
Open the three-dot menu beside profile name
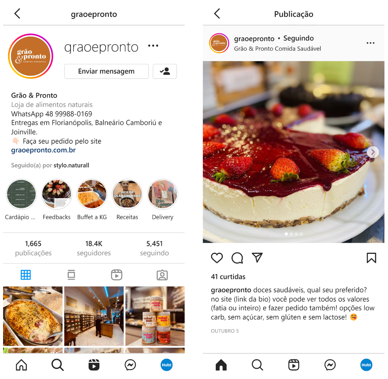153,46
